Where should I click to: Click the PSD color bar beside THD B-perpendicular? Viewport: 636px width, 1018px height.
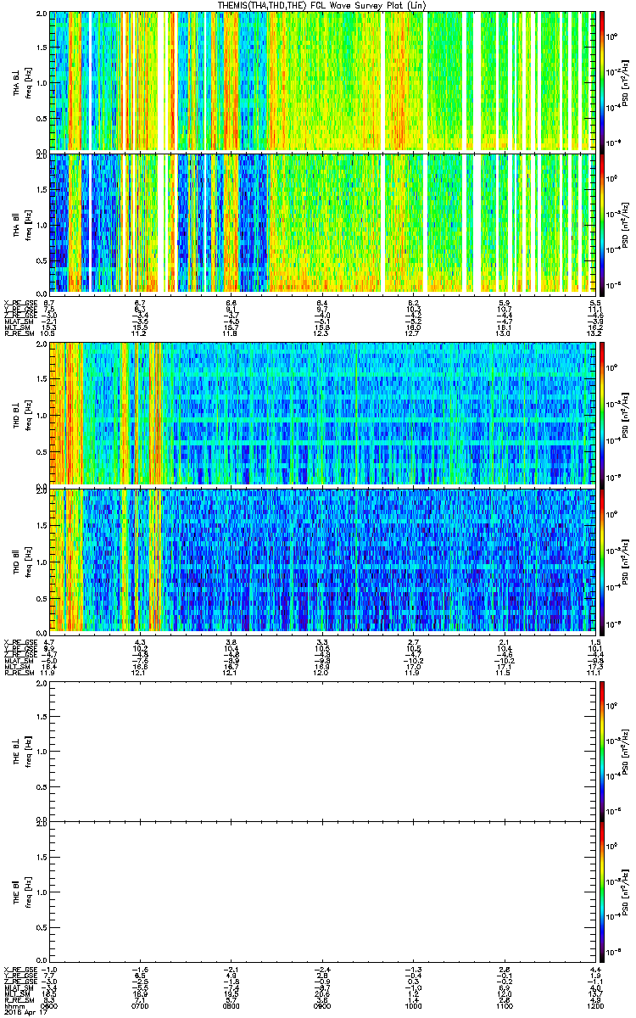click(x=602, y=414)
